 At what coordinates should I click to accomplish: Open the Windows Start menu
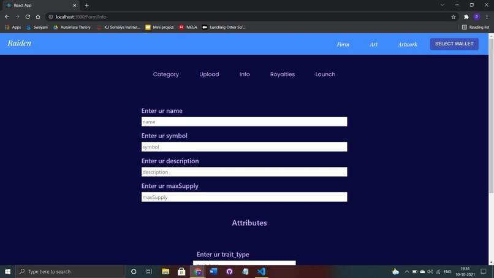coord(7,271)
